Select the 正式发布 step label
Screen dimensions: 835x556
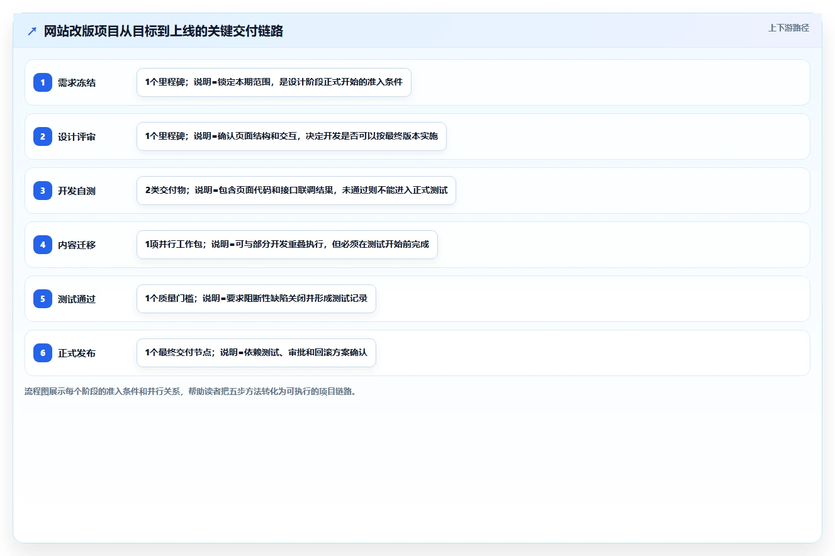tap(77, 353)
